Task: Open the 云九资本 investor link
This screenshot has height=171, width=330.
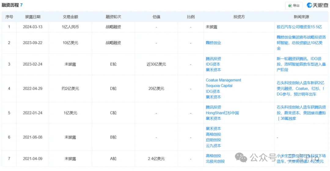Action: point(213,146)
